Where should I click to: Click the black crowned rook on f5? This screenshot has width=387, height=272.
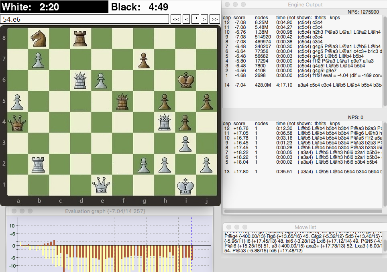(x=122, y=102)
